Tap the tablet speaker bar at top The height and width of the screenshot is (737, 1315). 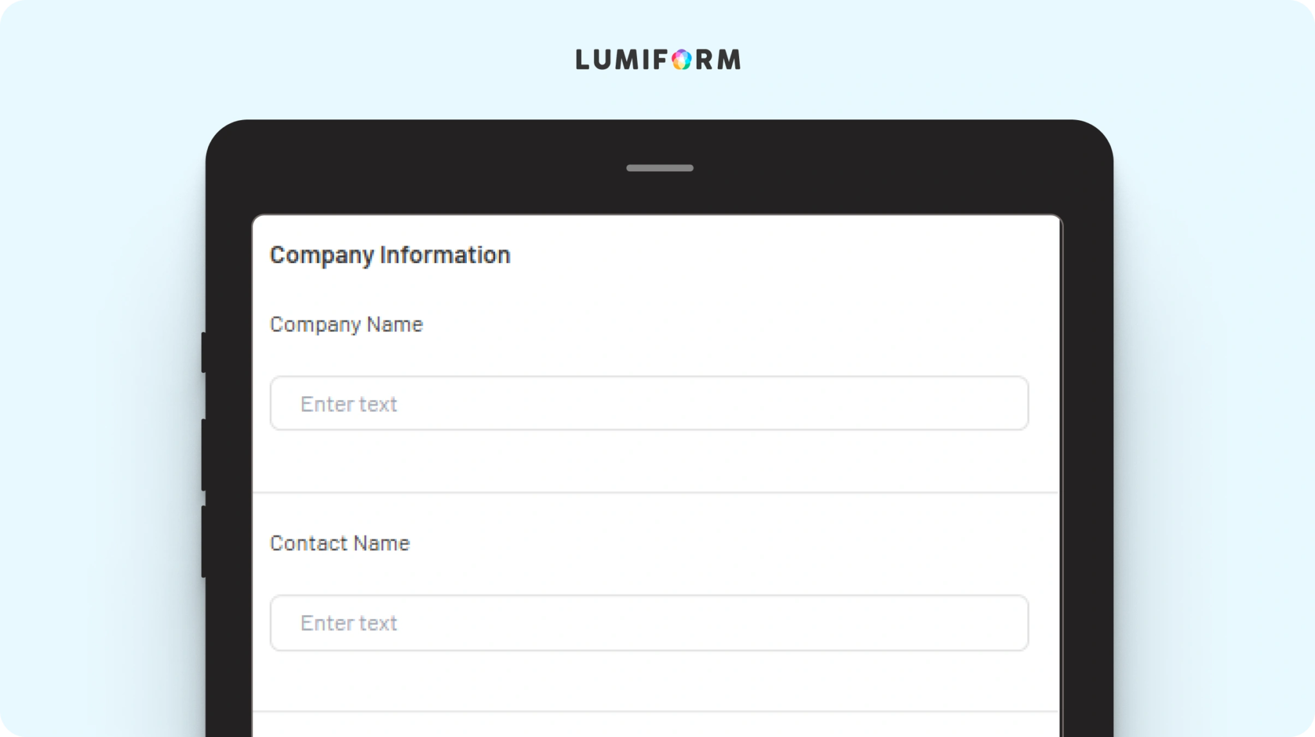click(659, 168)
